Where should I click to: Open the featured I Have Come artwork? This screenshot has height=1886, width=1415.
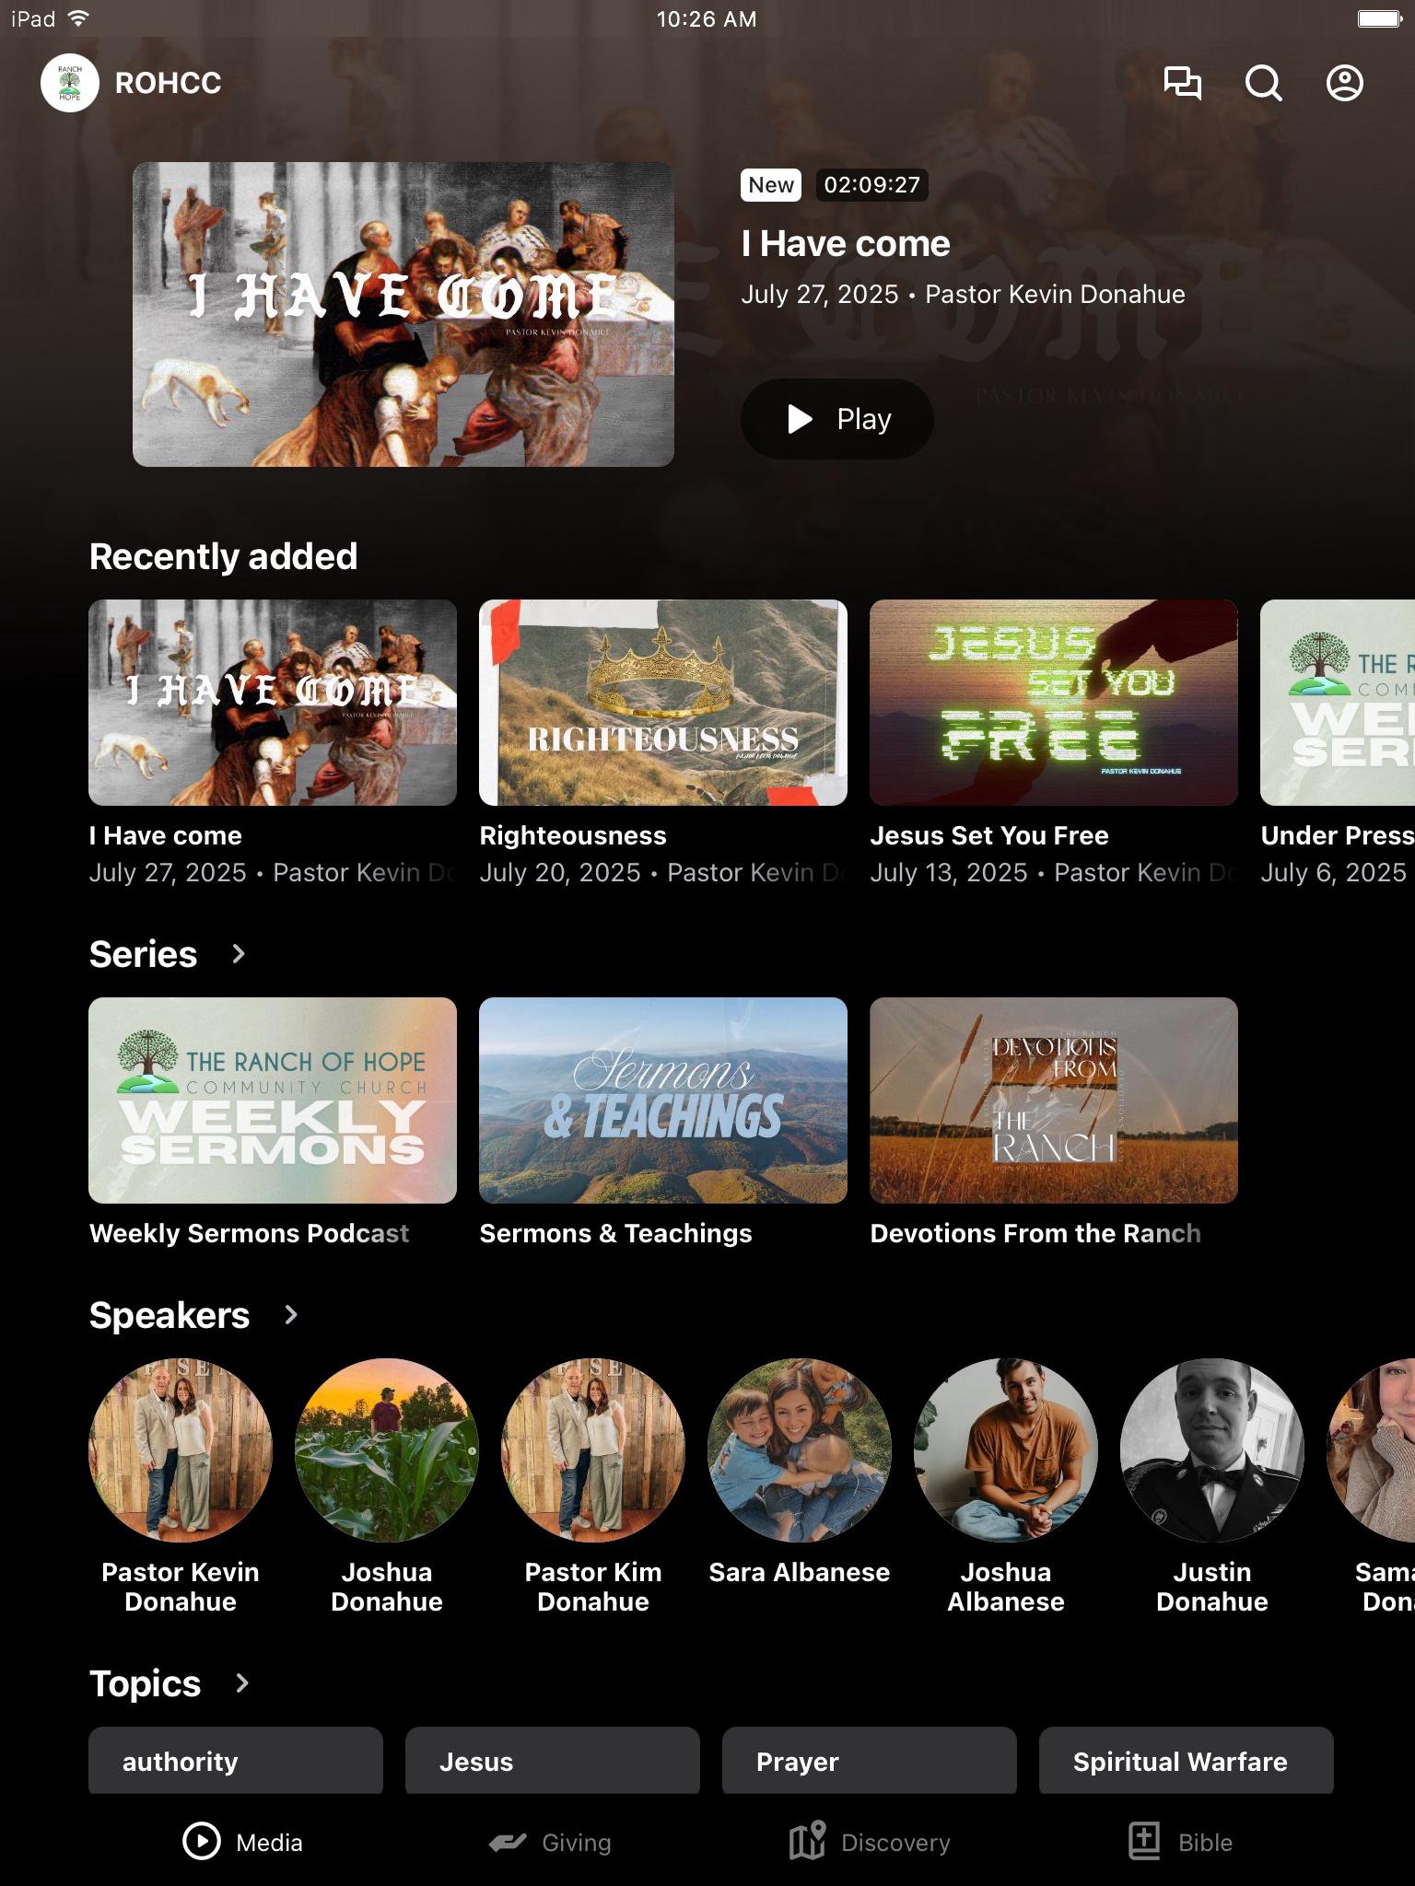[403, 314]
